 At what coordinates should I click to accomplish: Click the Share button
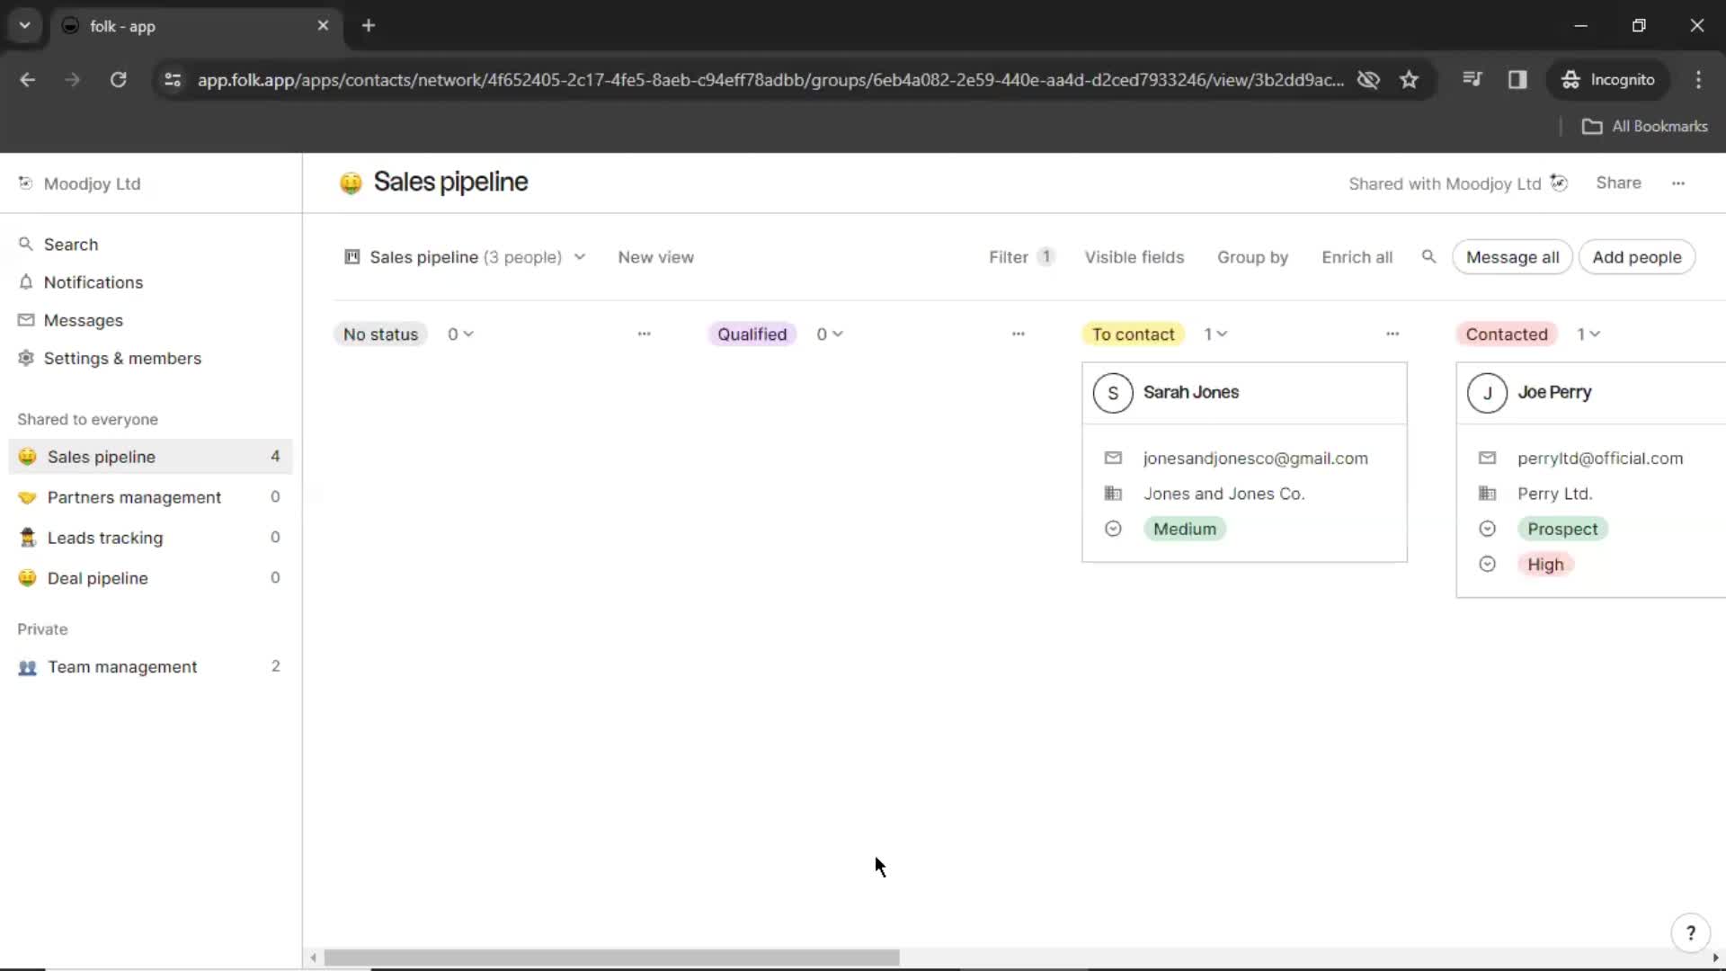1618,183
